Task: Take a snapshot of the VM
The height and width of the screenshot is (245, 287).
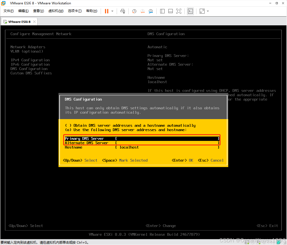Action: click(x=134, y=11)
